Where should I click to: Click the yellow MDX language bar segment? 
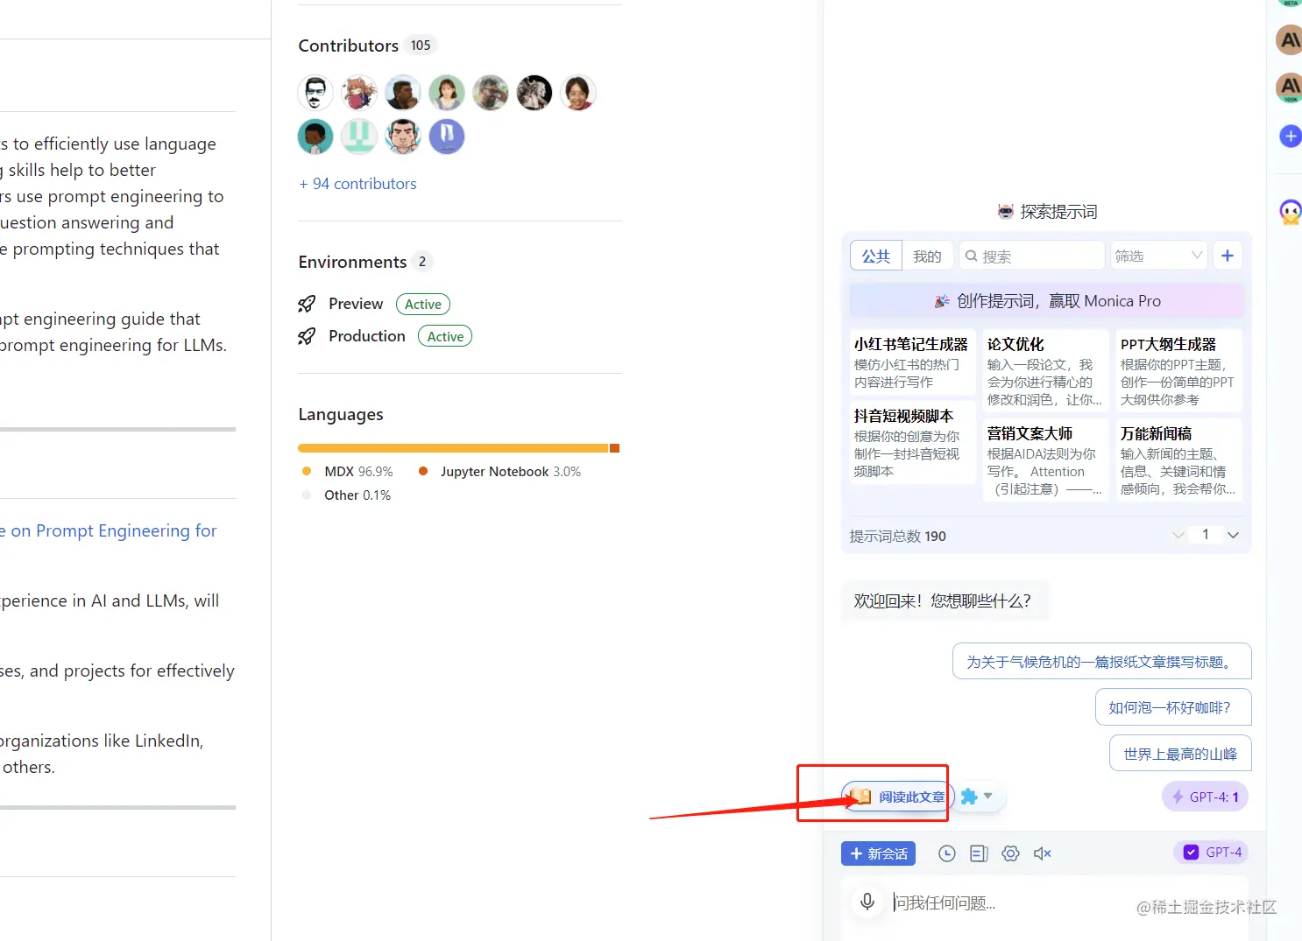tap(453, 448)
